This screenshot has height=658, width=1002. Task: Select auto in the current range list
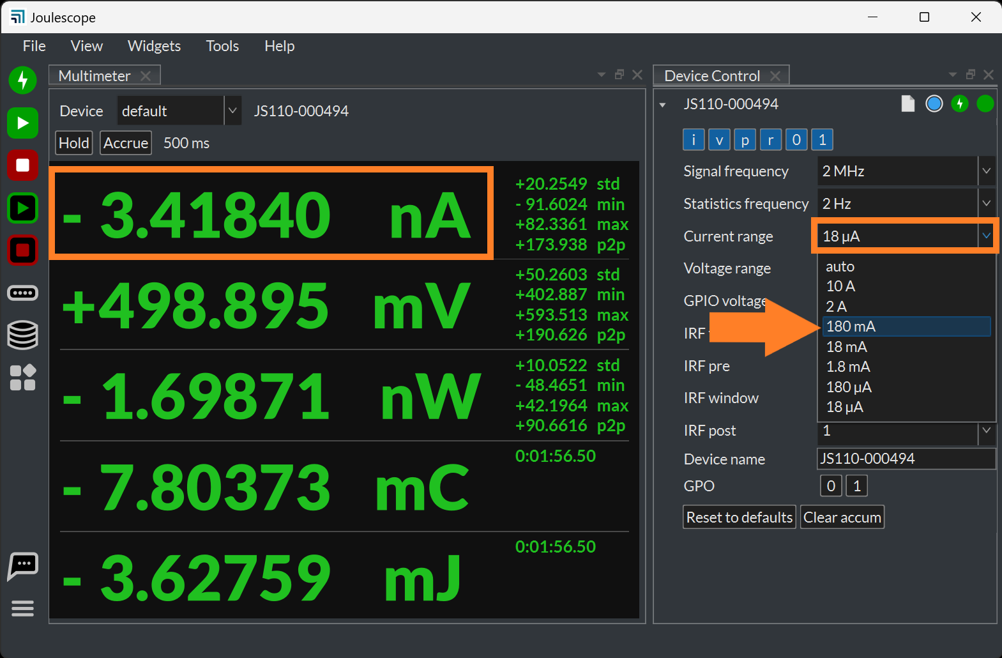(x=906, y=266)
